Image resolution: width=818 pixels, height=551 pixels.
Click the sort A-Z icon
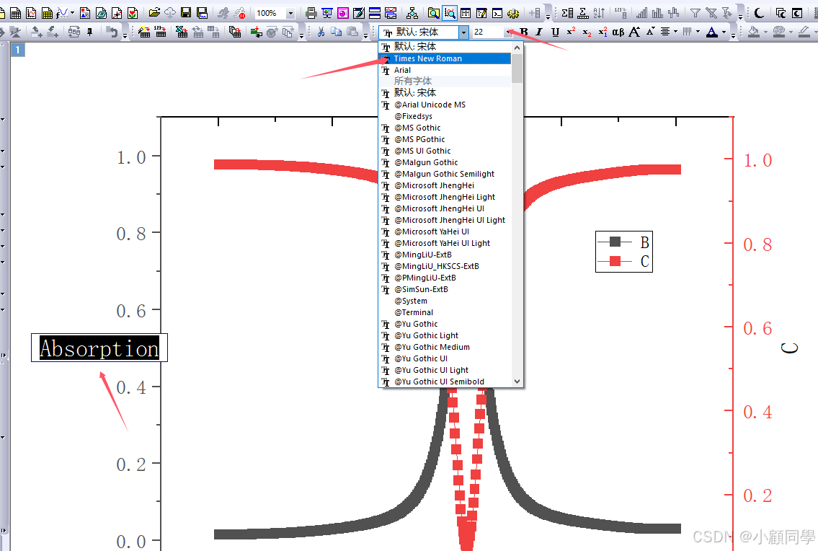pyautogui.click(x=599, y=13)
